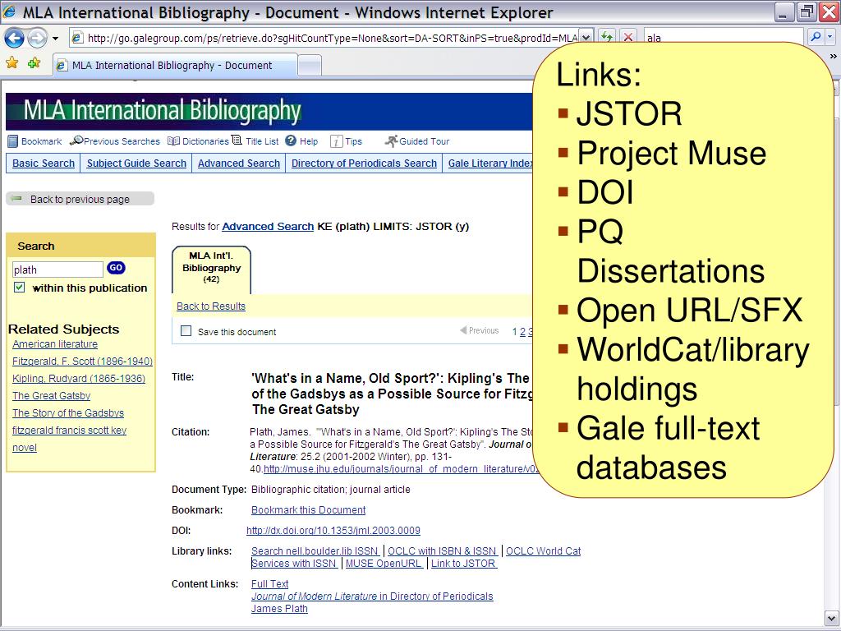Click the browser Forward arrow button

point(36,38)
